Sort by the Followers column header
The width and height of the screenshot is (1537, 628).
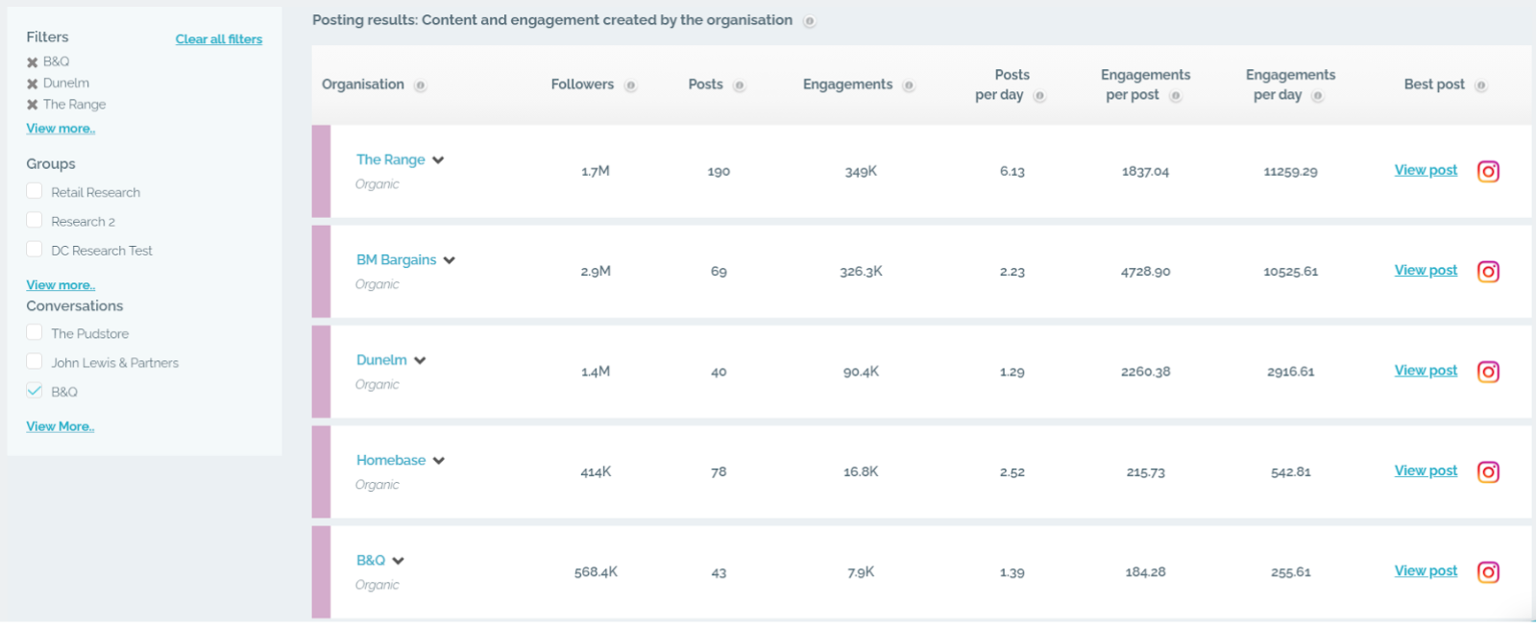tap(582, 85)
